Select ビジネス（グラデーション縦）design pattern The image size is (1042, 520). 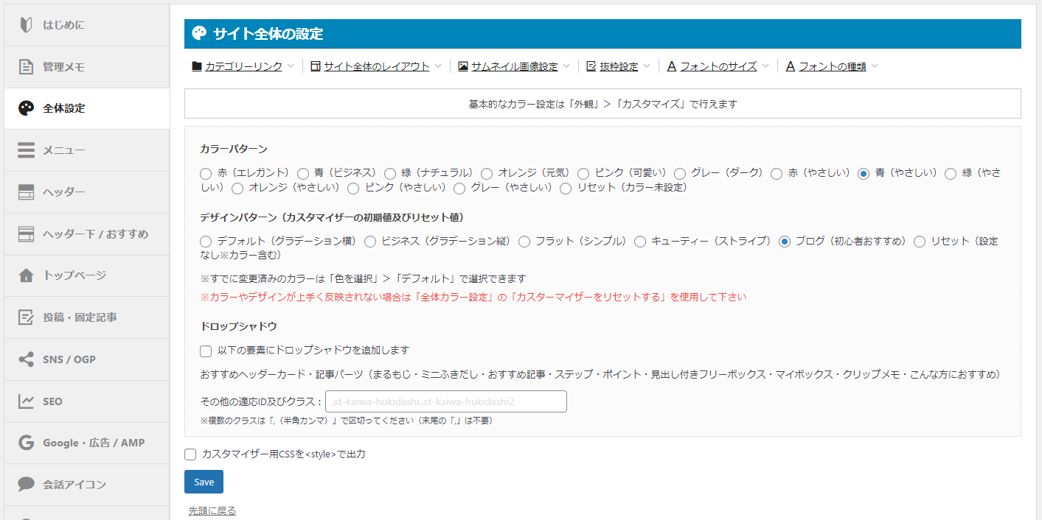[370, 242]
